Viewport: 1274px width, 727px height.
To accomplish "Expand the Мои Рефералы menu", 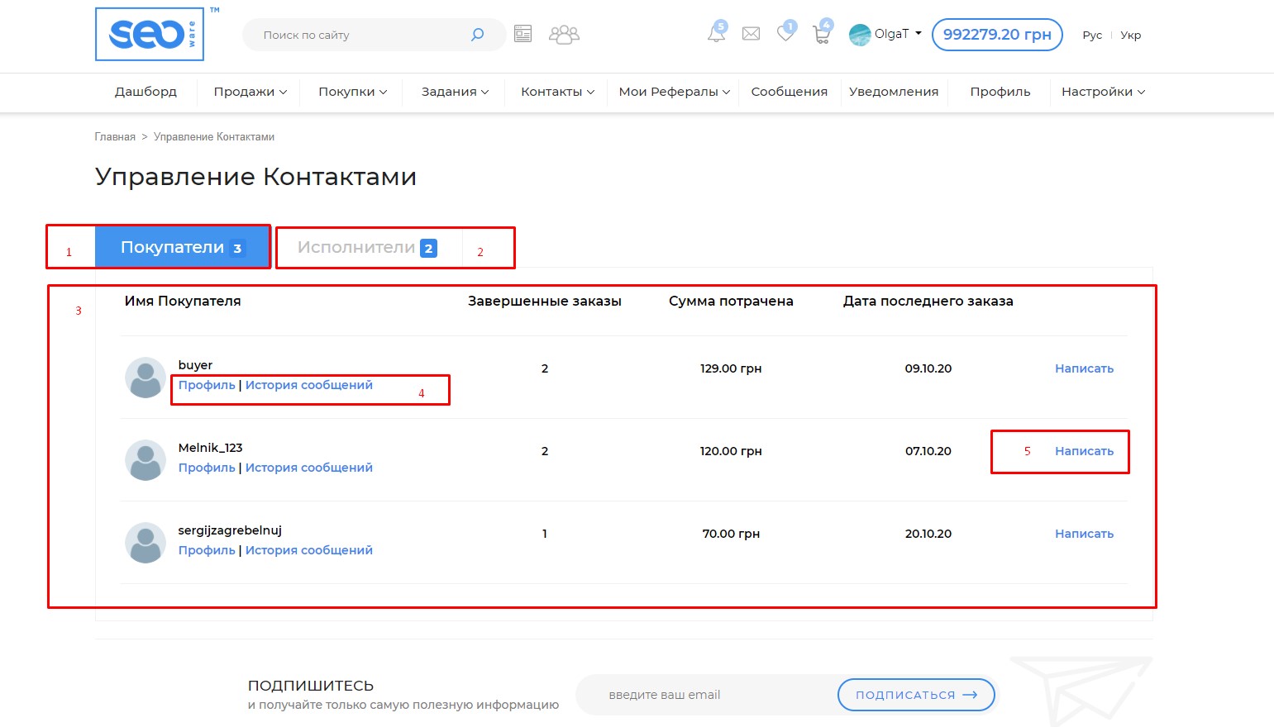I will (674, 92).
